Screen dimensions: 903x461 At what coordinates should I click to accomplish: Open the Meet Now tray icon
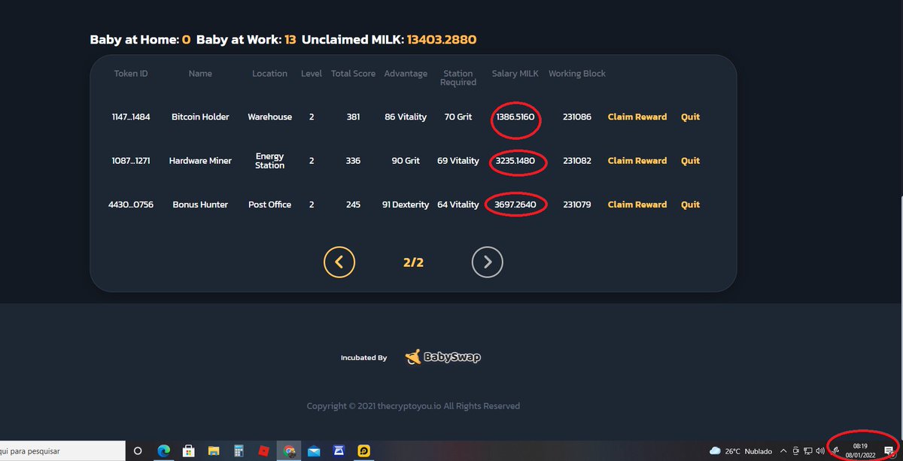(795, 451)
